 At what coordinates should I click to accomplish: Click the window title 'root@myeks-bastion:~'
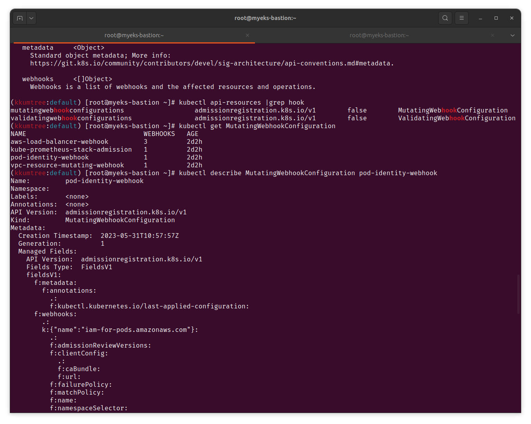(x=265, y=18)
